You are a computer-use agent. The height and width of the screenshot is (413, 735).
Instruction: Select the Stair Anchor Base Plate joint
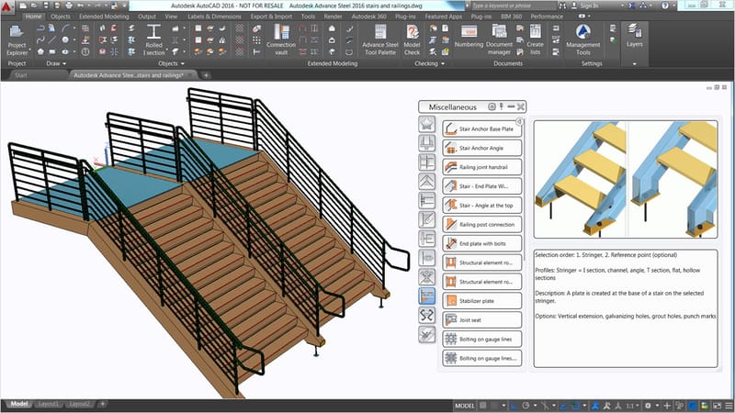tap(481, 128)
